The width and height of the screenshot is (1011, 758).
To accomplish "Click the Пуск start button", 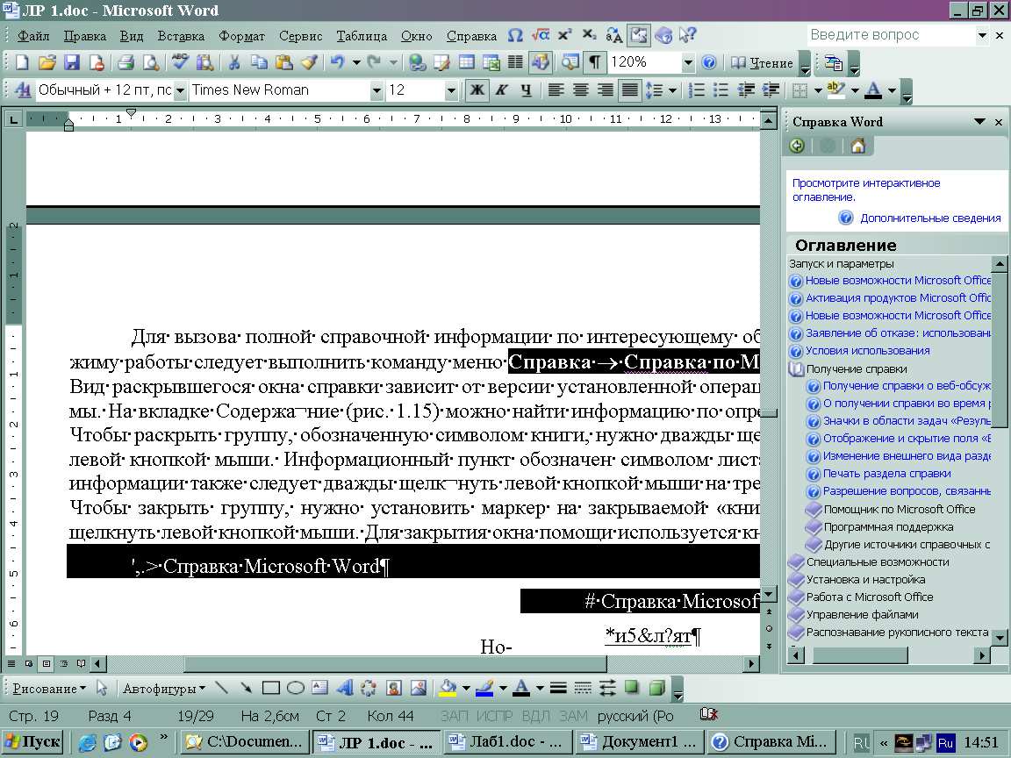I will click(x=32, y=742).
